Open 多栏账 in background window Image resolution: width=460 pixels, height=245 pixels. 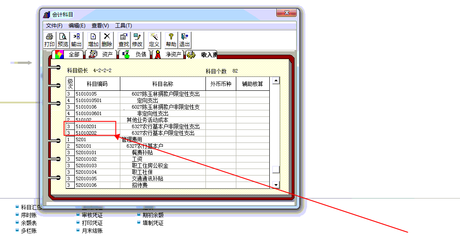(x=29, y=231)
